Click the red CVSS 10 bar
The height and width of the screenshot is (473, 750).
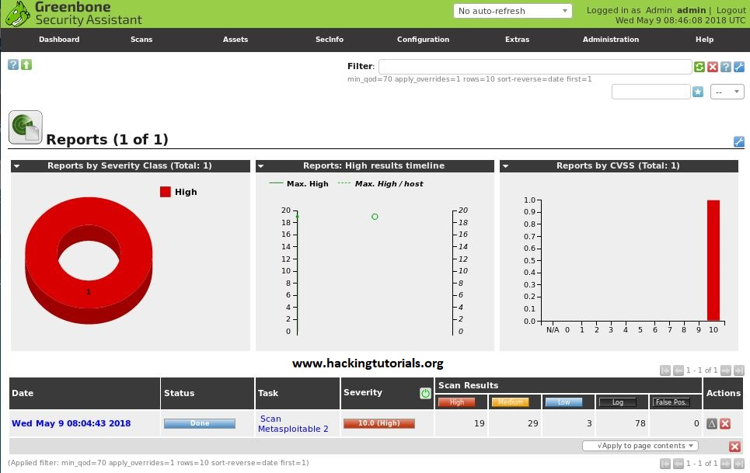pos(713,260)
